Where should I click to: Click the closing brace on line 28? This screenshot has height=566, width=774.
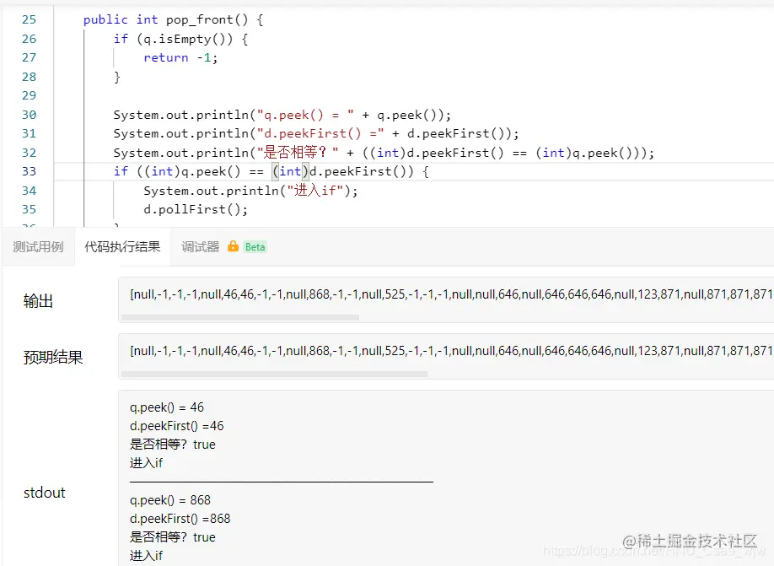click(117, 77)
